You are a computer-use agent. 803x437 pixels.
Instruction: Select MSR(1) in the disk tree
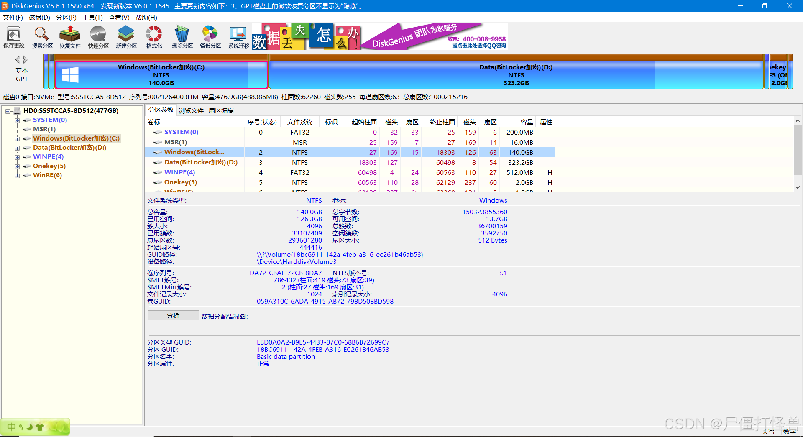pyautogui.click(x=44, y=129)
